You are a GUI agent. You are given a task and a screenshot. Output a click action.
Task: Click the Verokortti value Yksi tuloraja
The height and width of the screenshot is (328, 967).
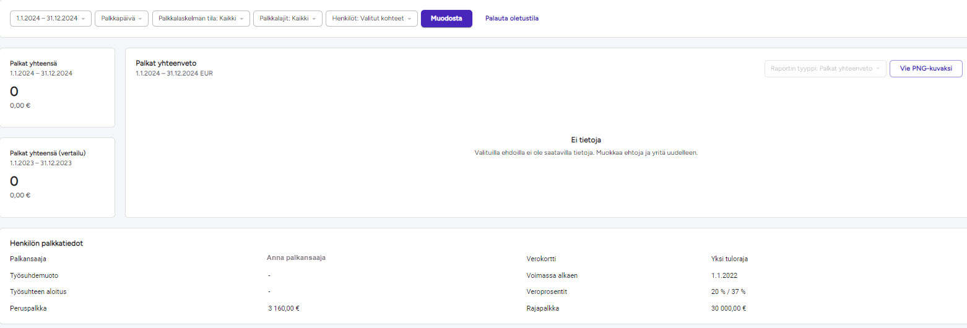(x=729, y=259)
